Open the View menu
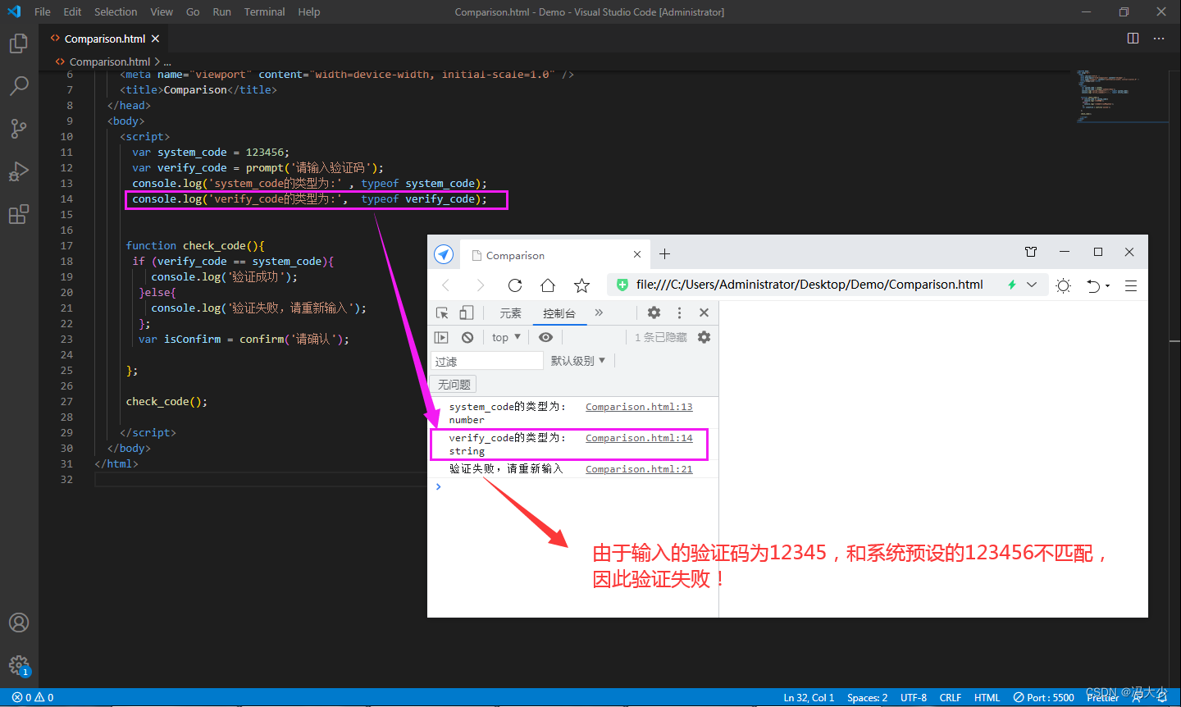 tap(162, 11)
